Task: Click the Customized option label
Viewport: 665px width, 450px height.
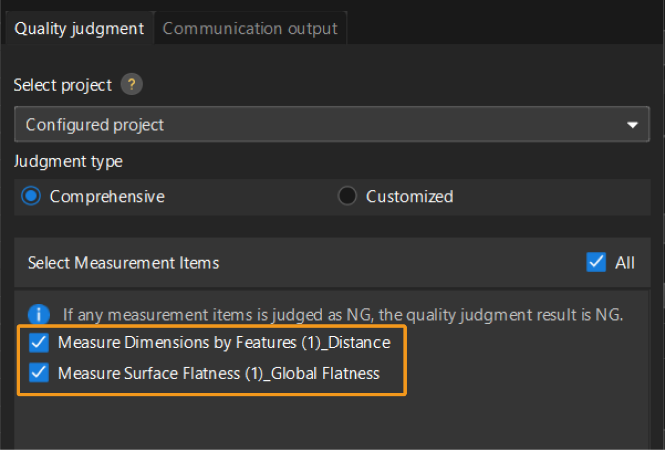Action: point(410,196)
